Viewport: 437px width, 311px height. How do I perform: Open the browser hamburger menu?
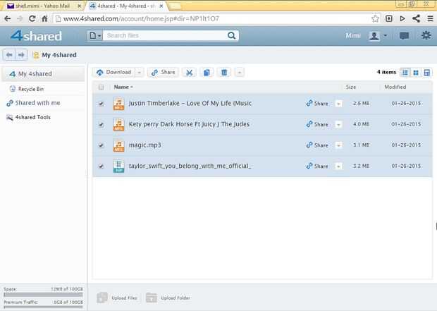tap(431, 18)
